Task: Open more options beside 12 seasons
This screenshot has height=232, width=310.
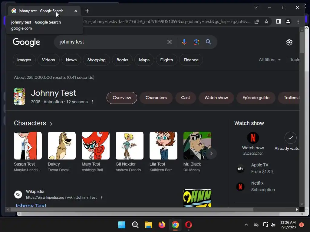Action: click(x=93, y=102)
